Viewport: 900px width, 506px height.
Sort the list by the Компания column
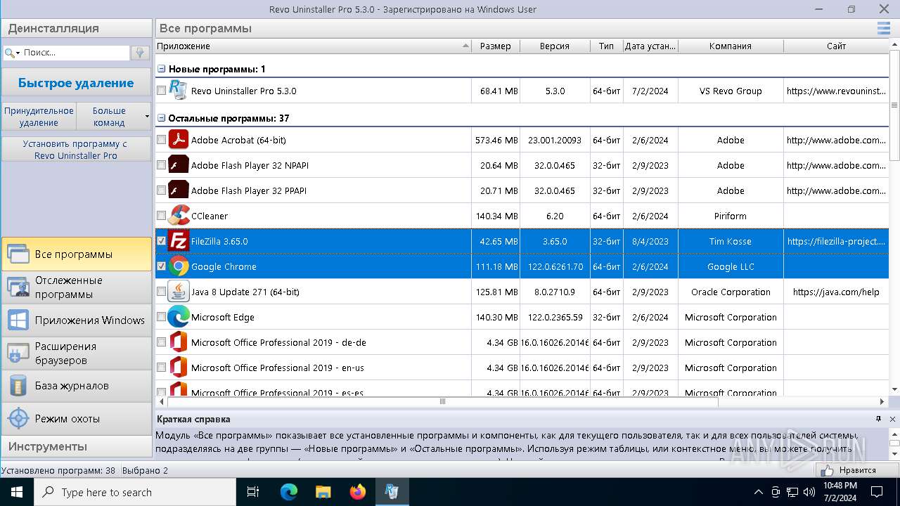[x=731, y=46]
